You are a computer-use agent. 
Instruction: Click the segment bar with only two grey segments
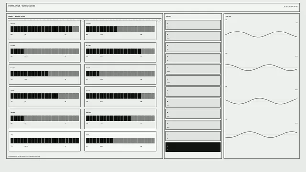(x=44, y=29)
